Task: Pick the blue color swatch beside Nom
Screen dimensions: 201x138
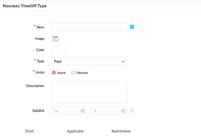Action: point(132,27)
